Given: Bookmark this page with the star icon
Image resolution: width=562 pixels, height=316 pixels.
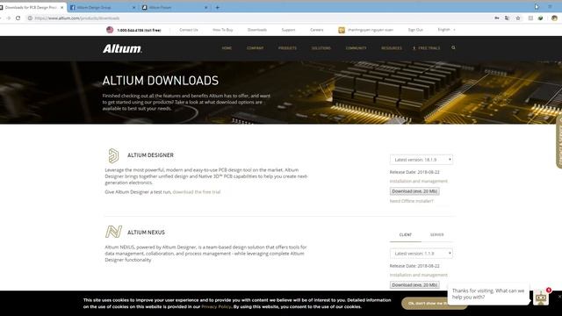Looking at the screenshot, I should pyautogui.click(x=518, y=18).
